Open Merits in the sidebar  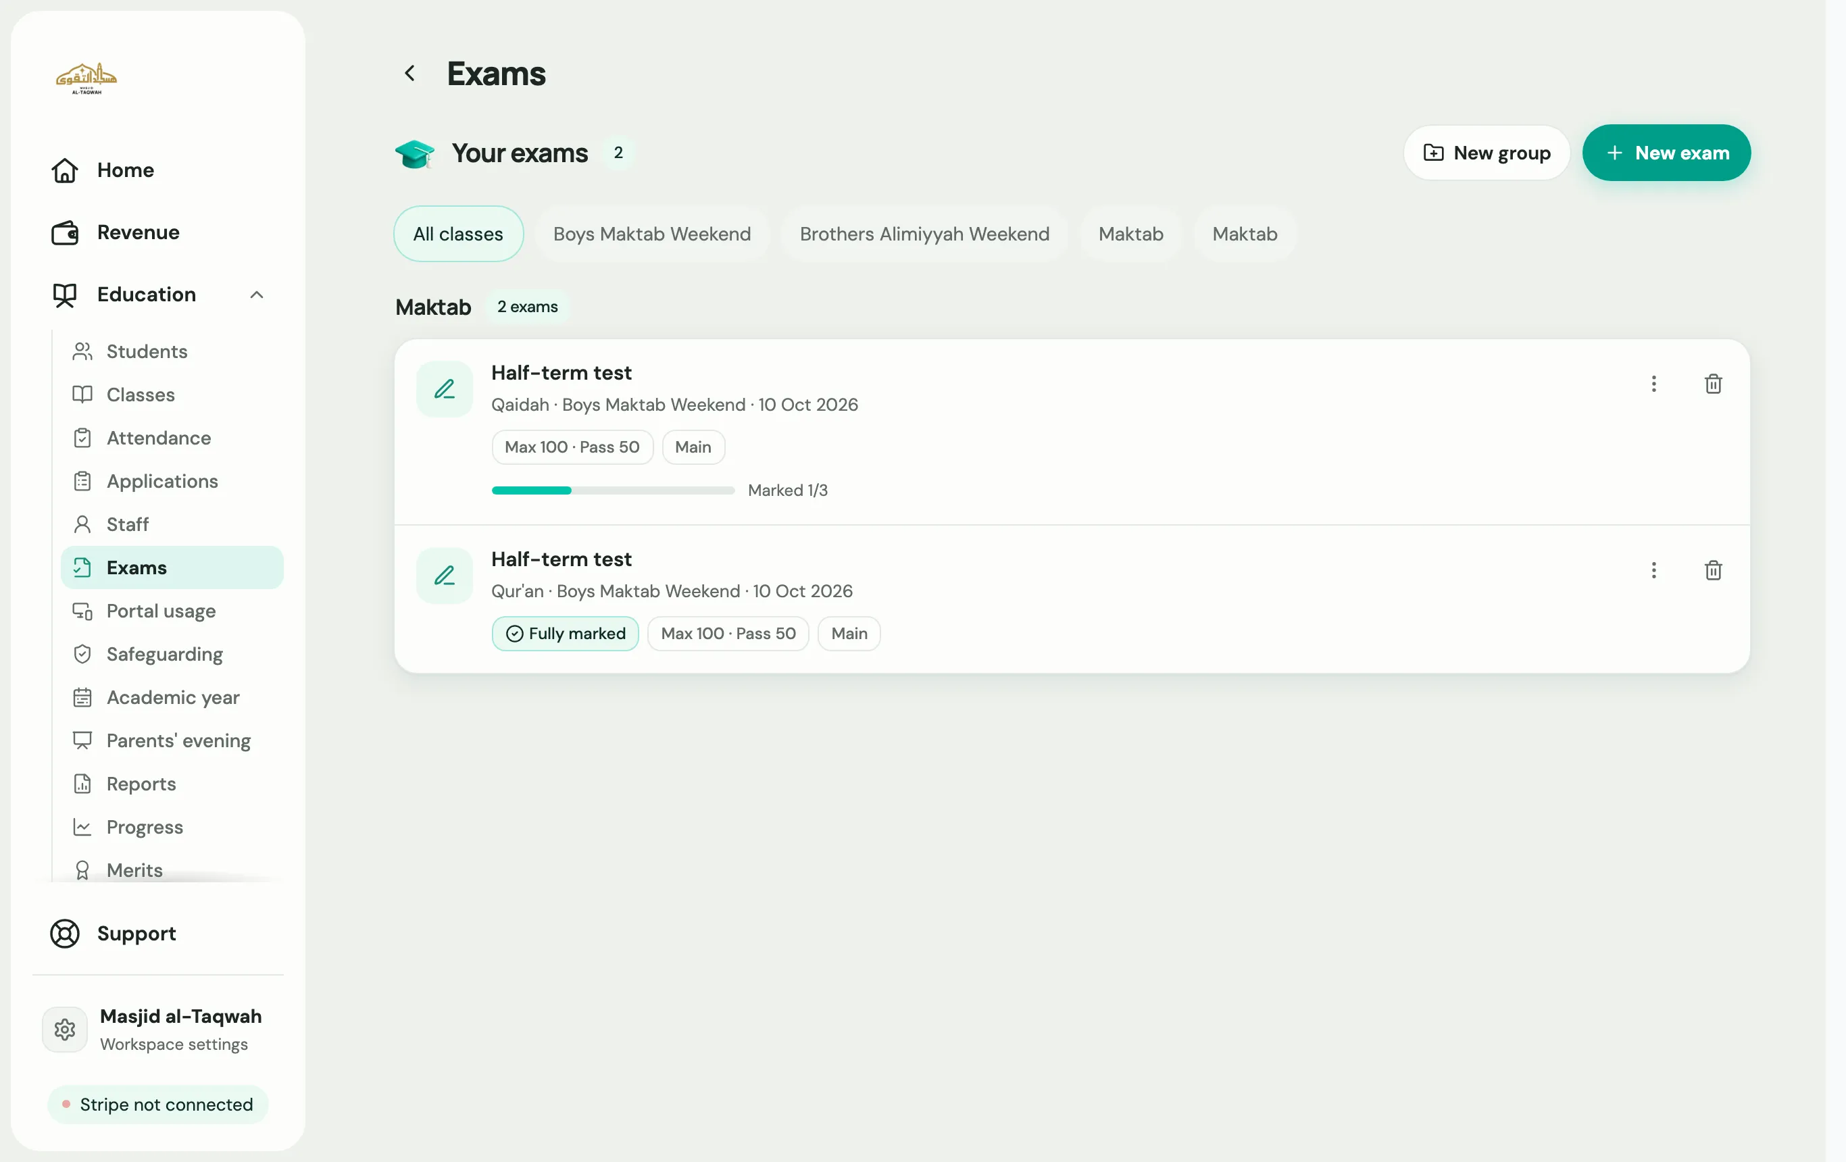coord(172,870)
